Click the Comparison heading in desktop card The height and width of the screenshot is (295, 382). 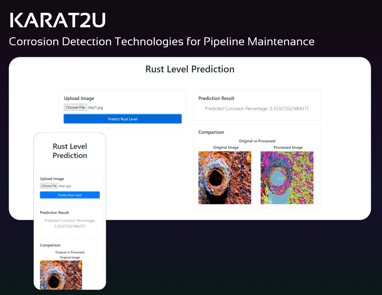pos(211,132)
